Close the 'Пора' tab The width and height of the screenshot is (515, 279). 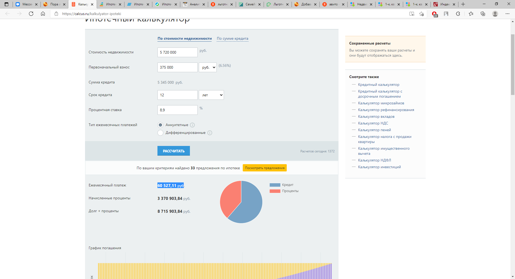click(64, 4)
